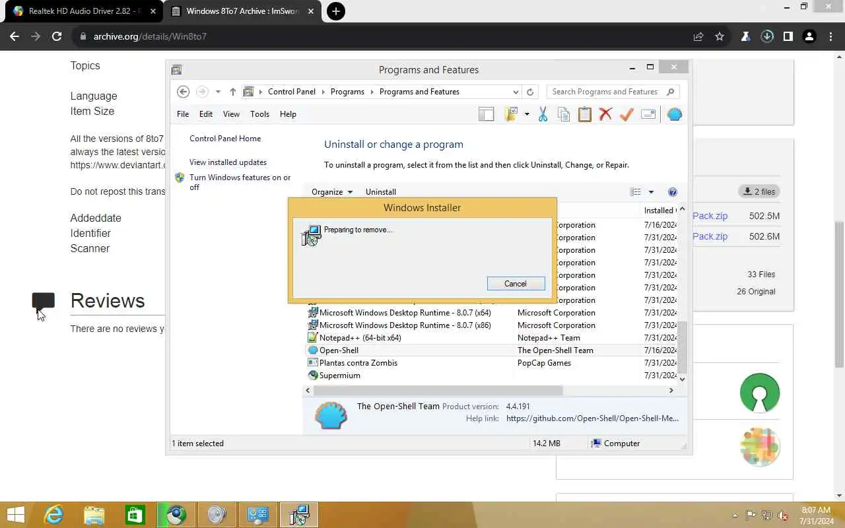The height and width of the screenshot is (528, 845).
Task: Click the orange checkmark Properties icon
Action: pyautogui.click(x=626, y=114)
